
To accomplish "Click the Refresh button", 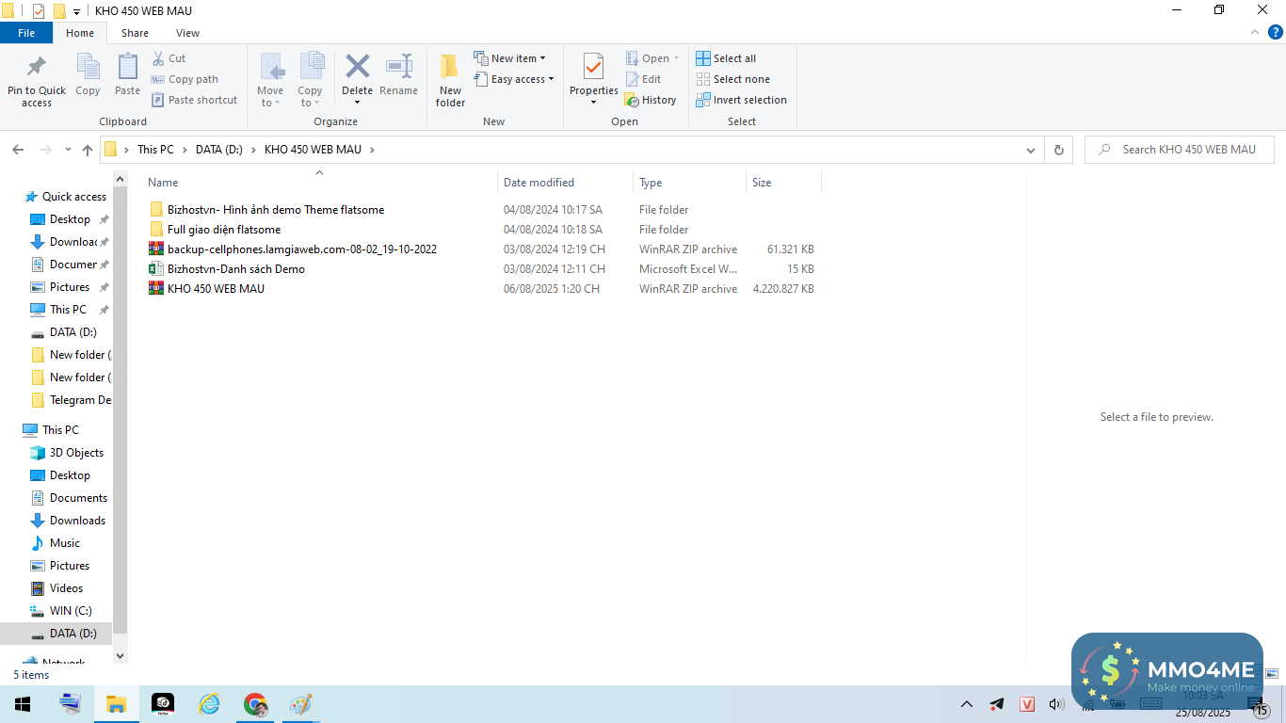I will 1059,150.
